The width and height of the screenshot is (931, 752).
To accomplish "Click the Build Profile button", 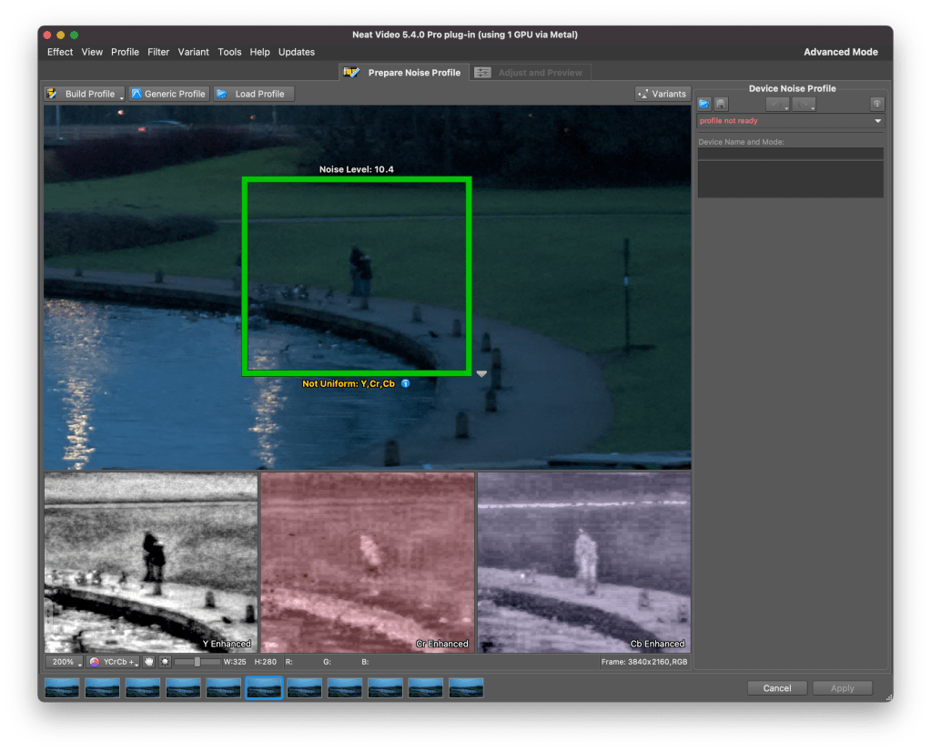I will click(x=84, y=94).
